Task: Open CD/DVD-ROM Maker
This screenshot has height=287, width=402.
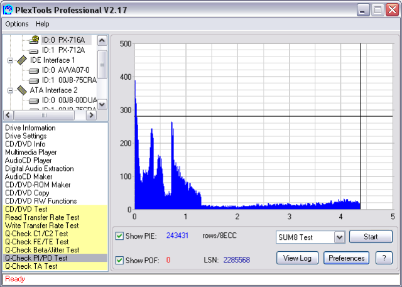Action: (38, 185)
